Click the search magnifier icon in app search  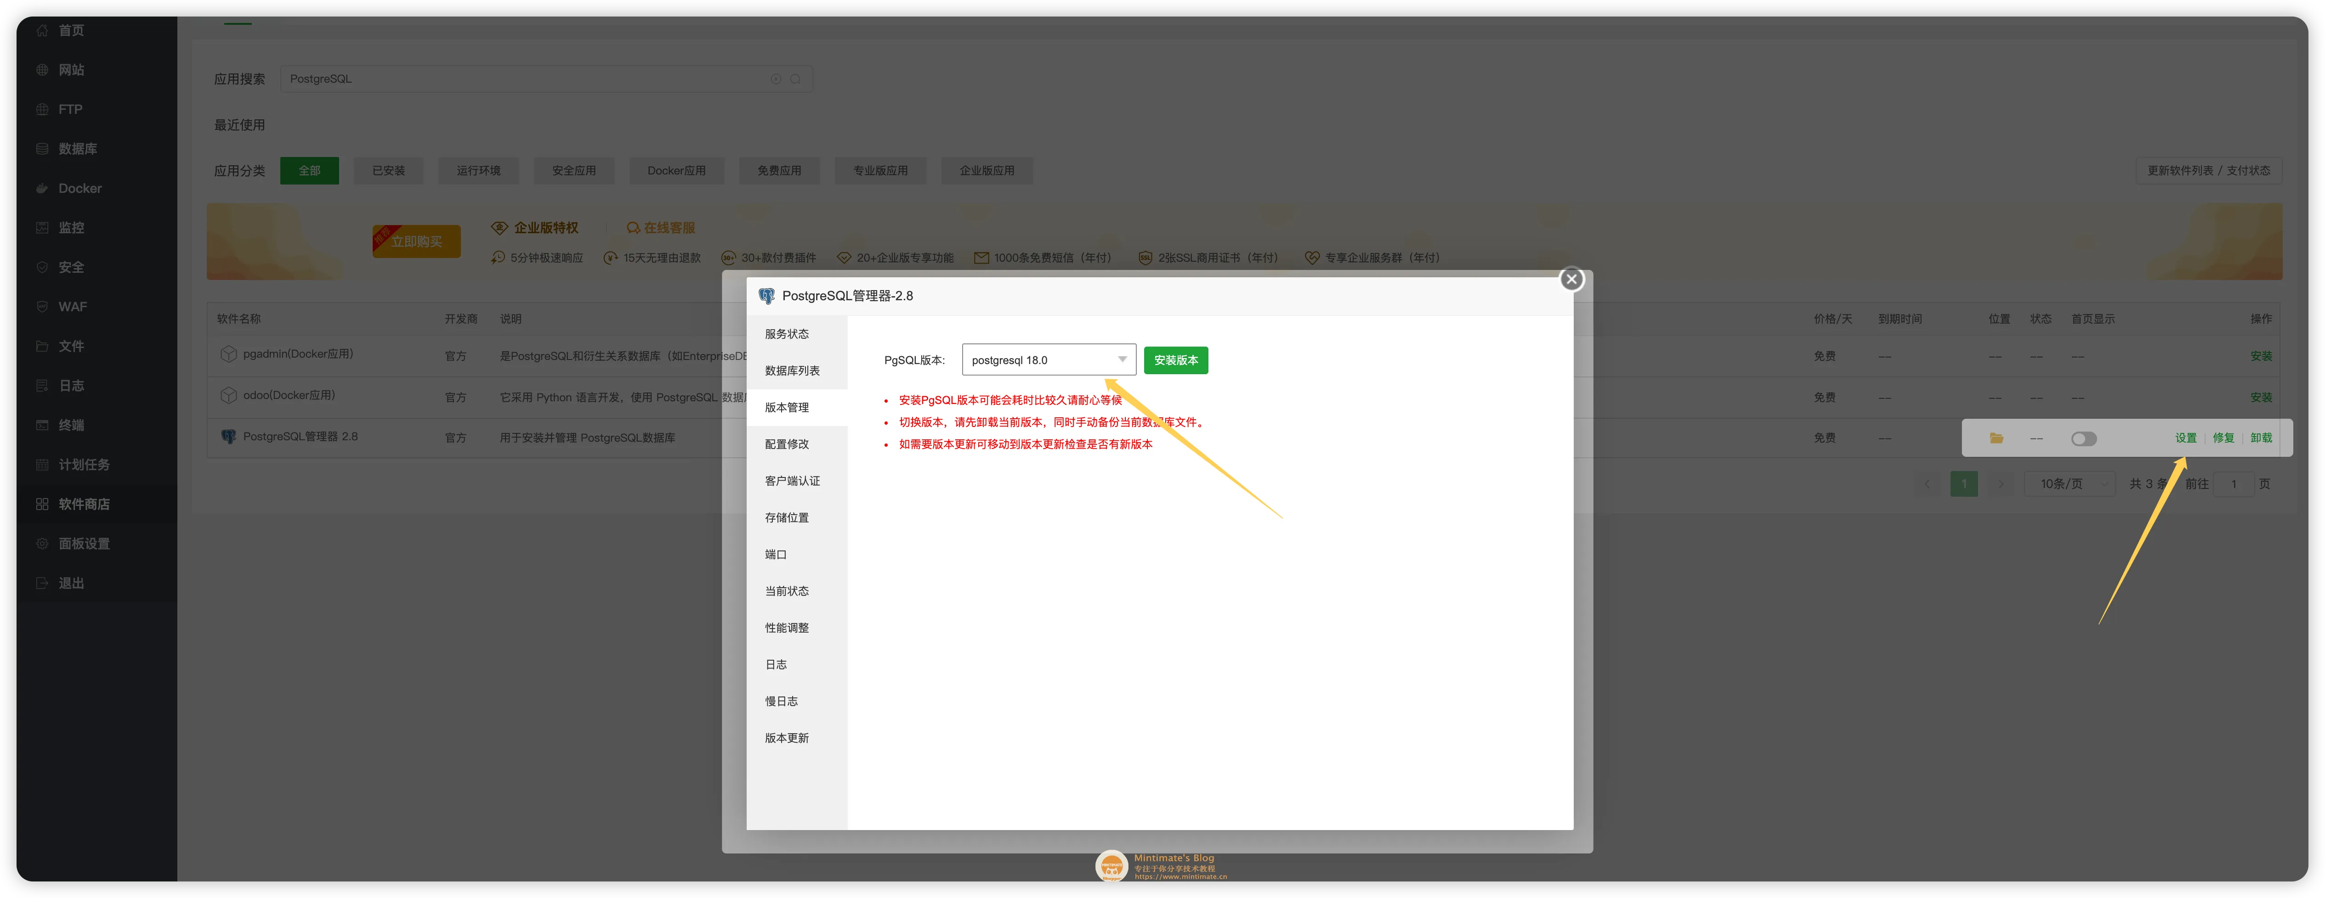click(795, 79)
